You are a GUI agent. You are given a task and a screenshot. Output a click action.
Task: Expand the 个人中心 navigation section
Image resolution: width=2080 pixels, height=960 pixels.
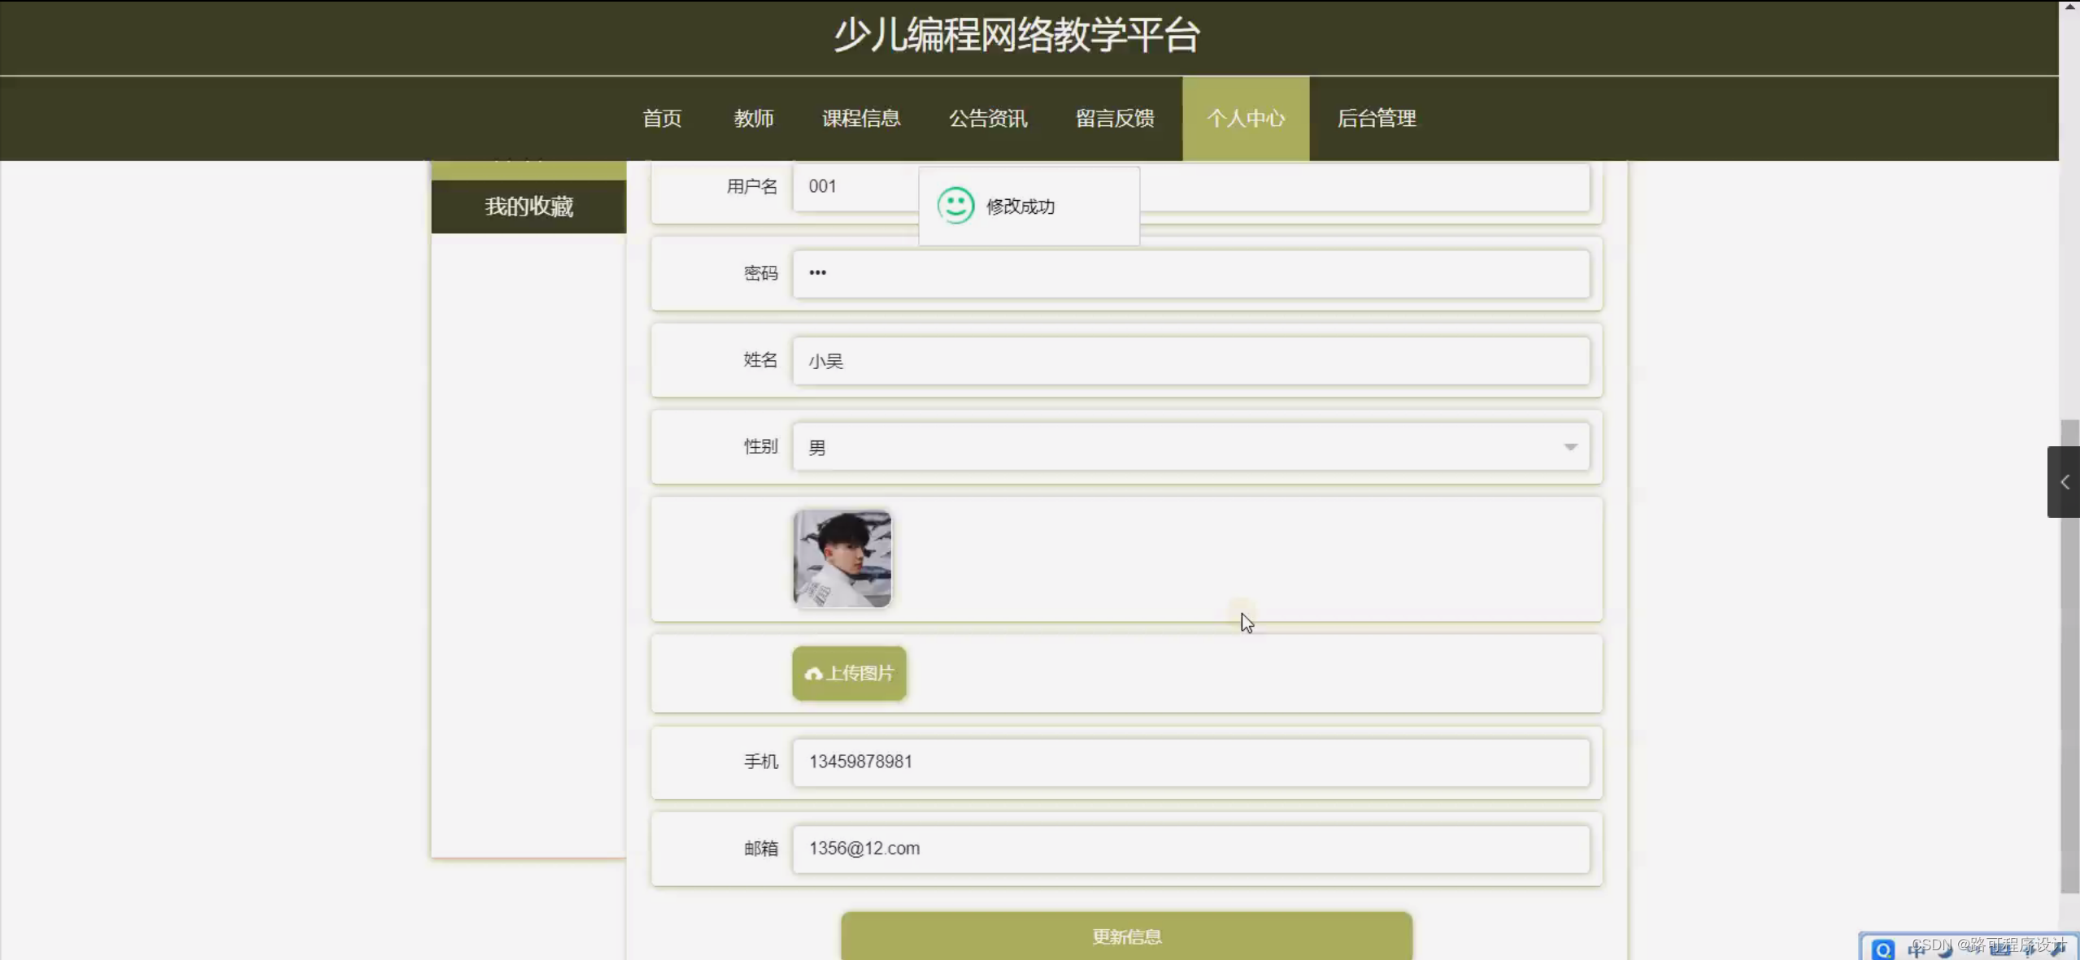[1245, 119]
